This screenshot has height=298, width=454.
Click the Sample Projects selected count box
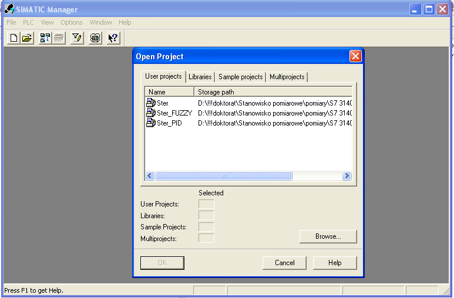point(206,226)
